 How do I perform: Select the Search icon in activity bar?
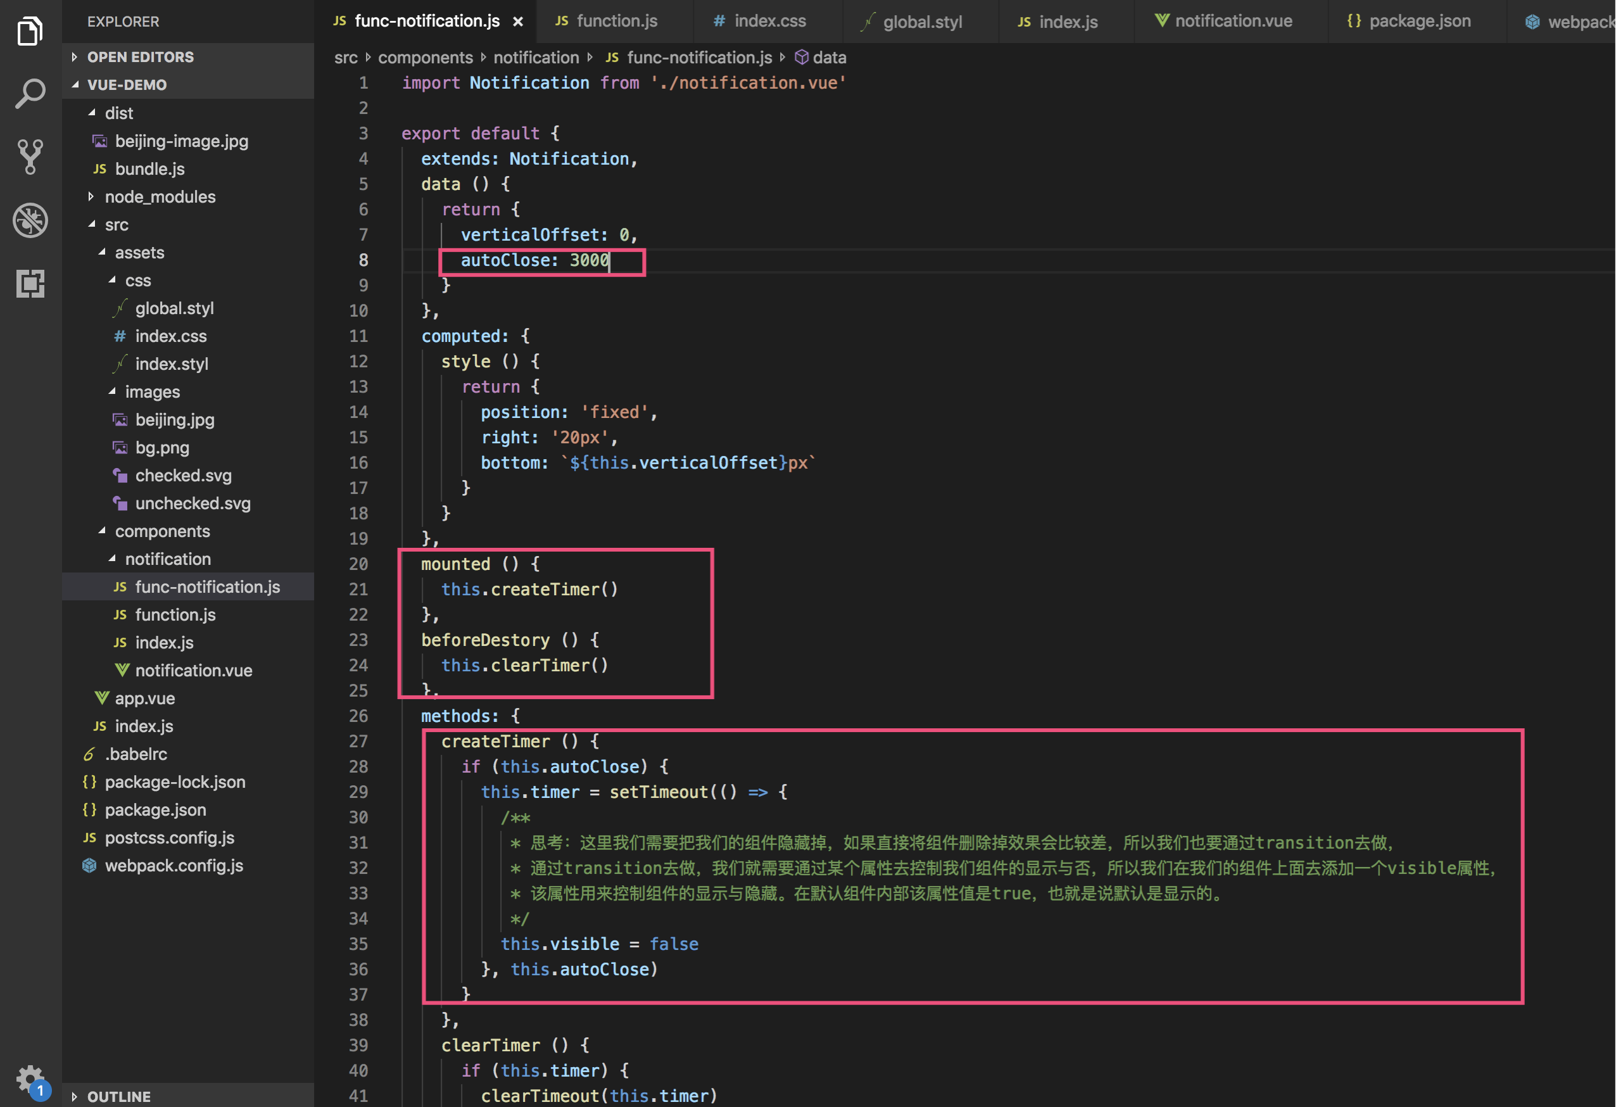[30, 91]
